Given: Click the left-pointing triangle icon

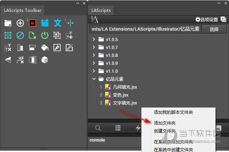Looking at the screenshot, I should pos(8,60).
